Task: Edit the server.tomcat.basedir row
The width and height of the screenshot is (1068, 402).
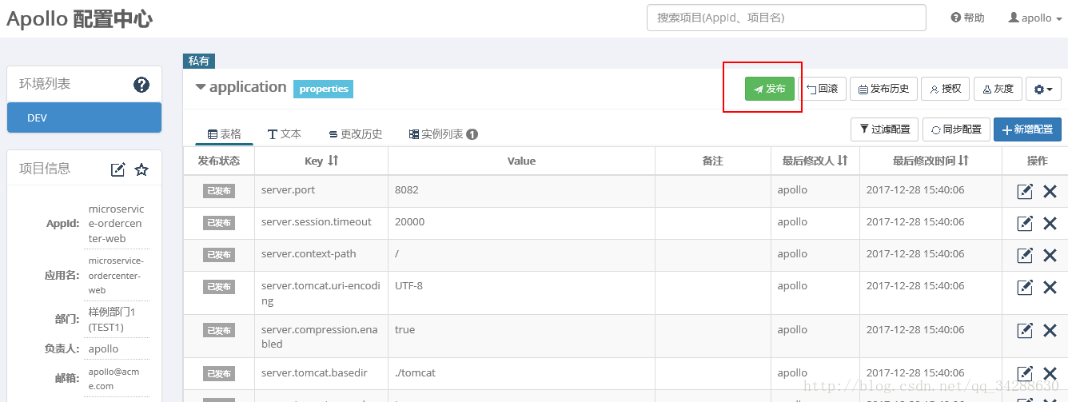Action: click(x=1025, y=373)
